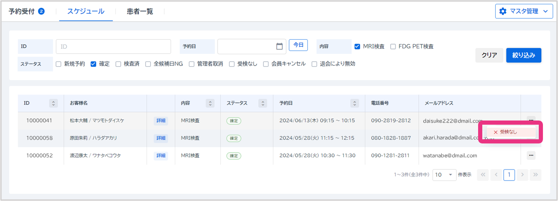This screenshot has width=558, height=201.
Task: Open the calendar picker icon in 予約日 field
Action: [279, 47]
